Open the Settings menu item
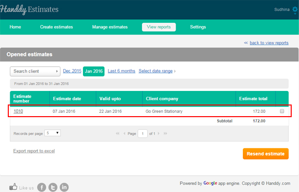The height and width of the screenshot is (192, 299). tap(198, 27)
